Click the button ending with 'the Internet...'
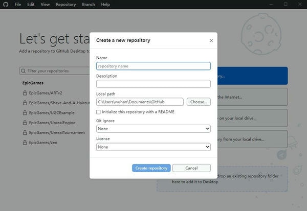Viewport: 307px width, 211px height. [x=252, y=97]
